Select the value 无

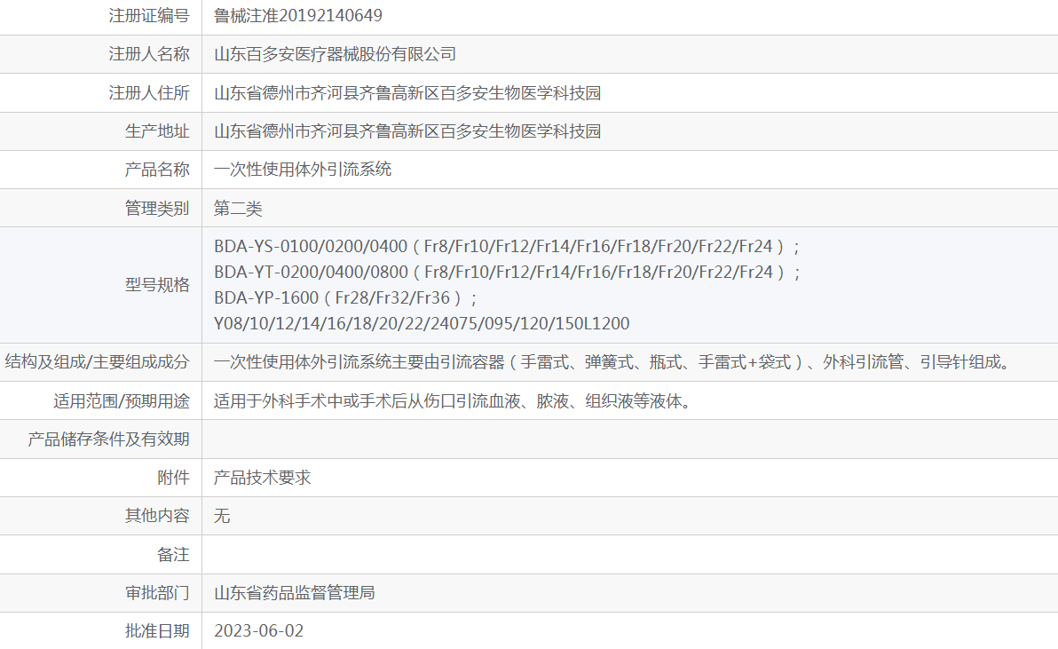click(222, 516)
